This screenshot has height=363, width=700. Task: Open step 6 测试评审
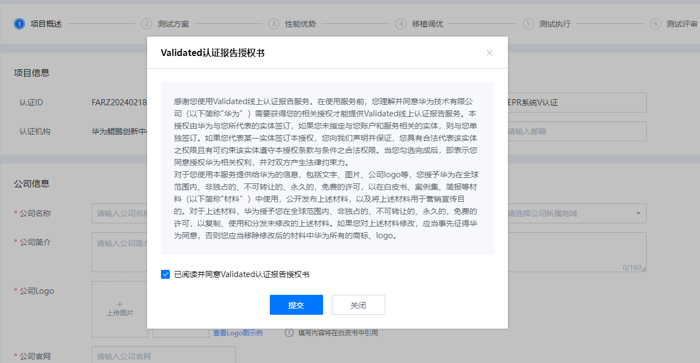point(674,24)
